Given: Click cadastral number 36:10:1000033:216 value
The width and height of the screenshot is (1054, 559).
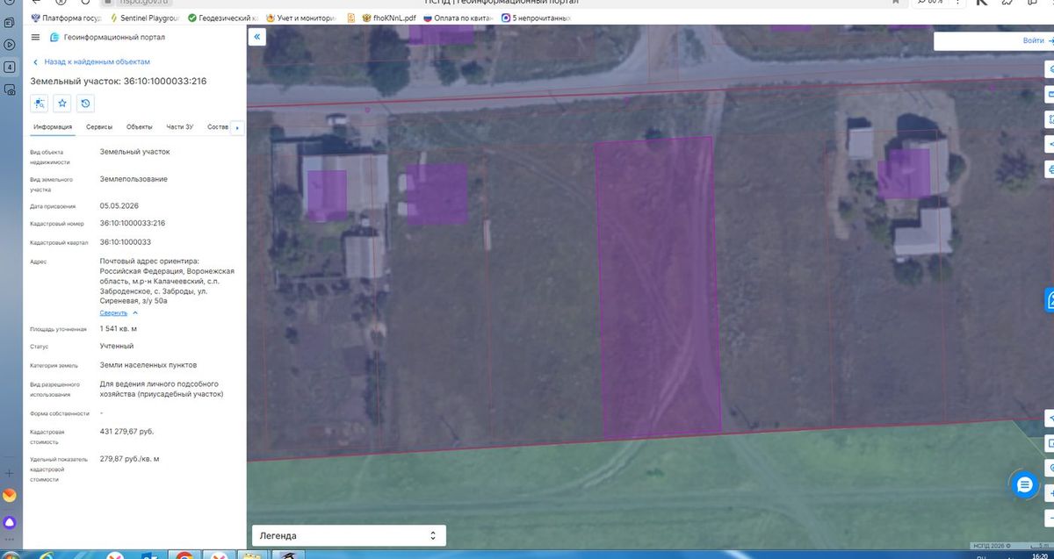Looking at the screenshot, I should click(133, 223).
